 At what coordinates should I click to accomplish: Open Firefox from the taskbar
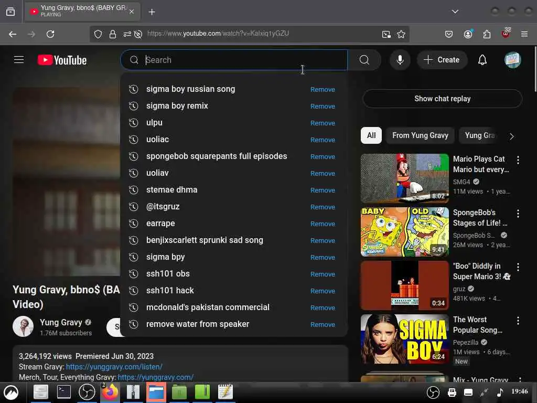tap(110, 392)
